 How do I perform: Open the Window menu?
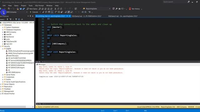pos(49,6)
